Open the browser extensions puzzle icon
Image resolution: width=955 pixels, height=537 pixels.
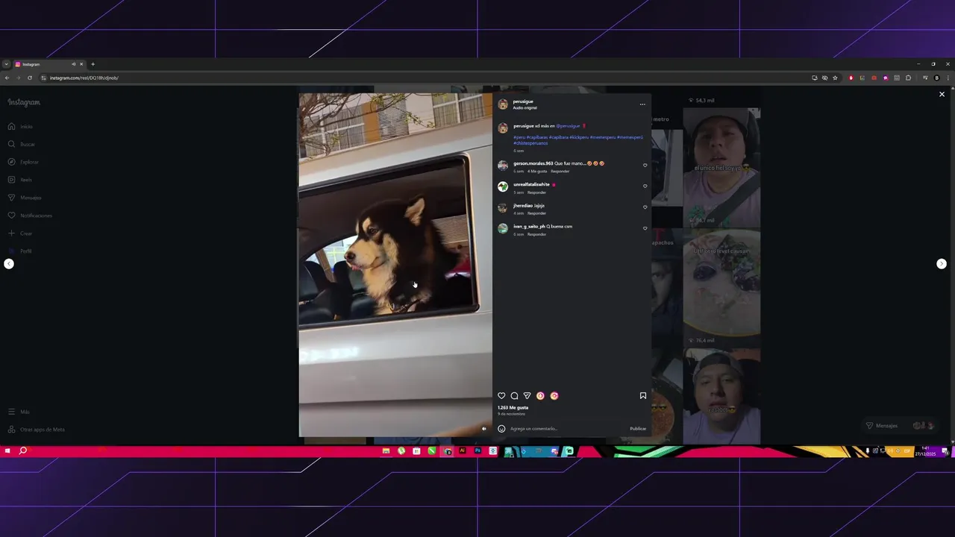[x=908, y=78]
